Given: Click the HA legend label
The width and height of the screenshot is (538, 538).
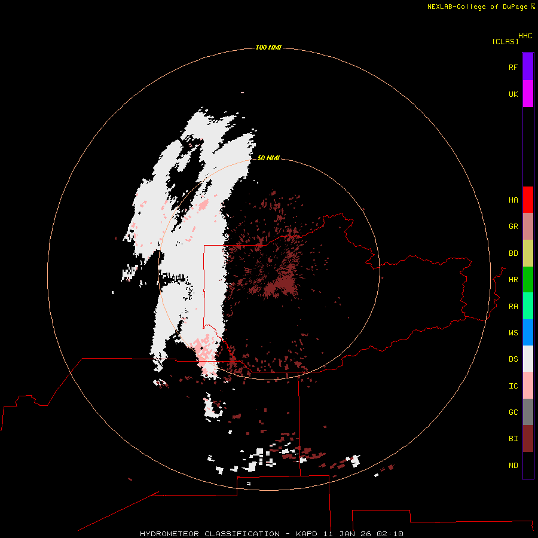Looking at the screenshot, I should 513,200.
